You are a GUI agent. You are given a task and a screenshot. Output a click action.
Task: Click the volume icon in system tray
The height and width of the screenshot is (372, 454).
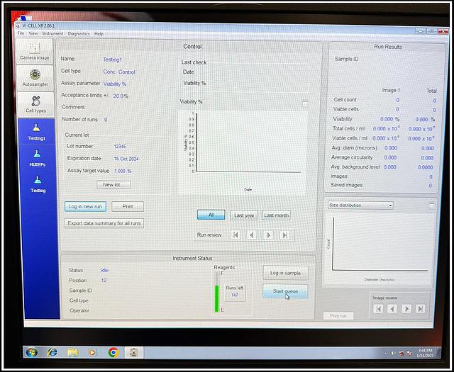point(393,353)
